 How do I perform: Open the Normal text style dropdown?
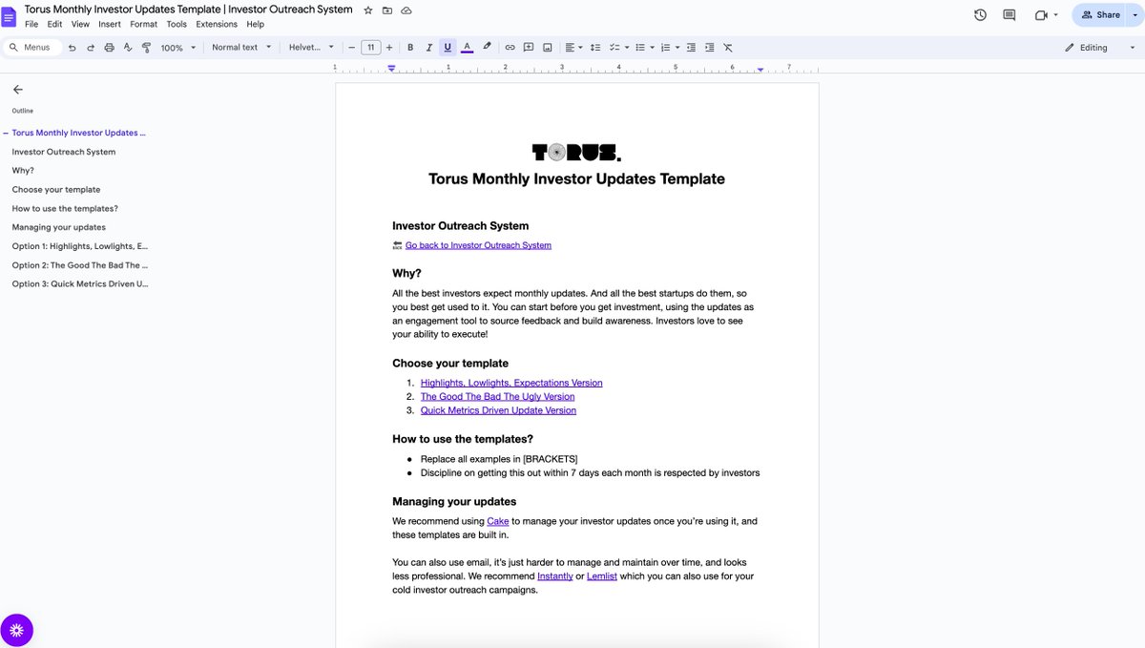[241, 48]
